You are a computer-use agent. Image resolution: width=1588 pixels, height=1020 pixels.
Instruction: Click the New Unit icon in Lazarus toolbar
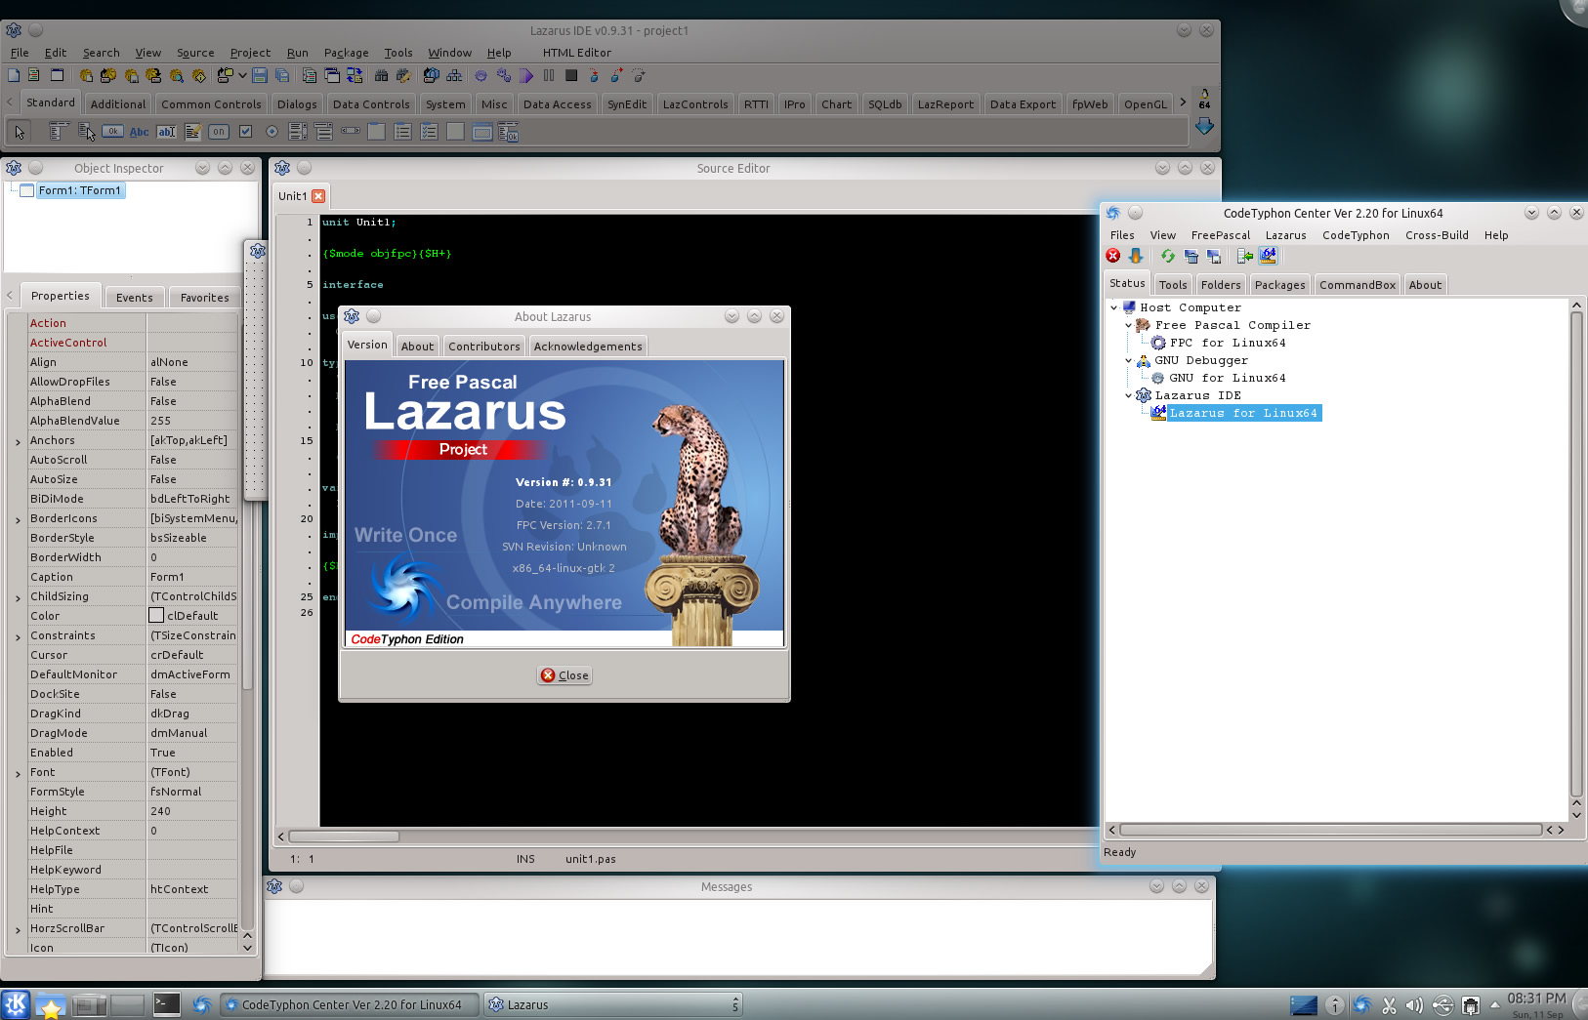coord(33,75)
